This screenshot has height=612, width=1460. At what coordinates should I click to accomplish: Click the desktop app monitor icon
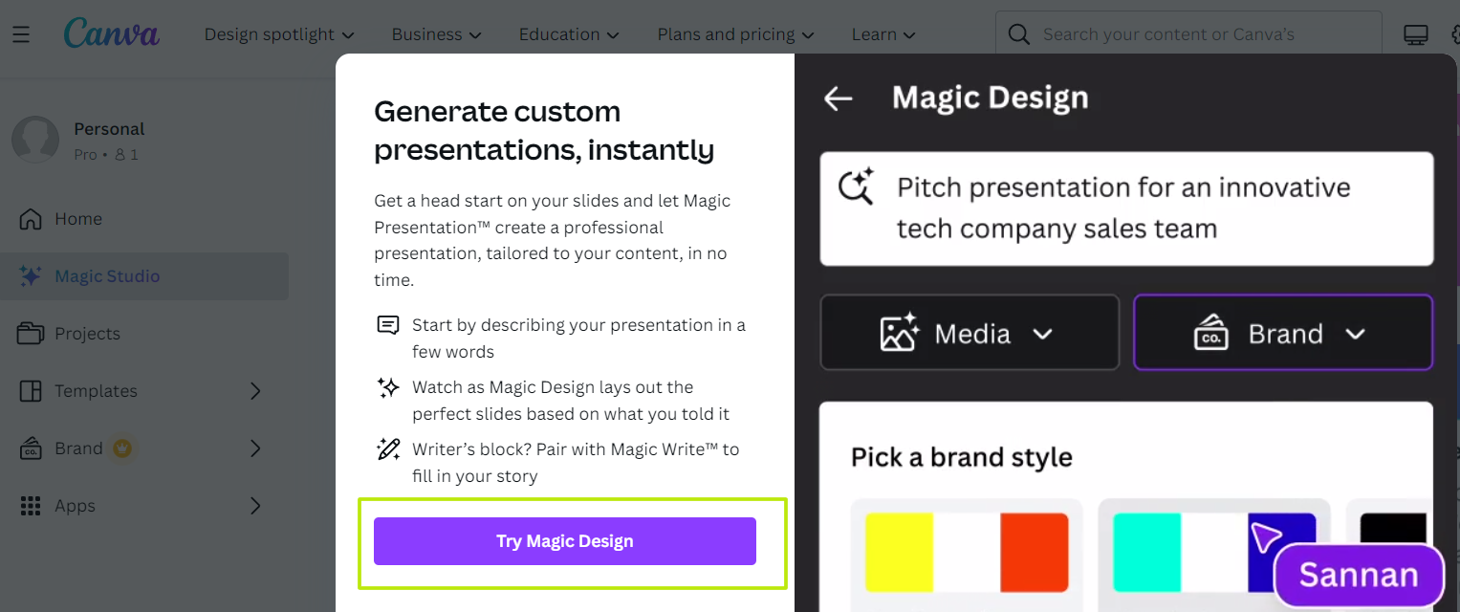pyautogui.click(x=1416, y=34)
